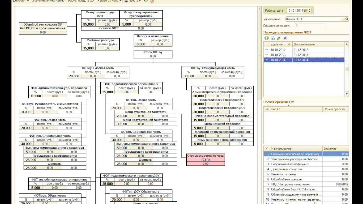Viewport: 363px width, 204px height.
Task: Click the red X delete period icon
Action: [285, 38]
